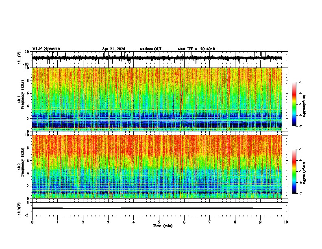Image resolution: width=322 pixels, height=249 pixels.
Task: Click the ch.2 colorbar log(PSD) unit label
Action: pos(305,173)
